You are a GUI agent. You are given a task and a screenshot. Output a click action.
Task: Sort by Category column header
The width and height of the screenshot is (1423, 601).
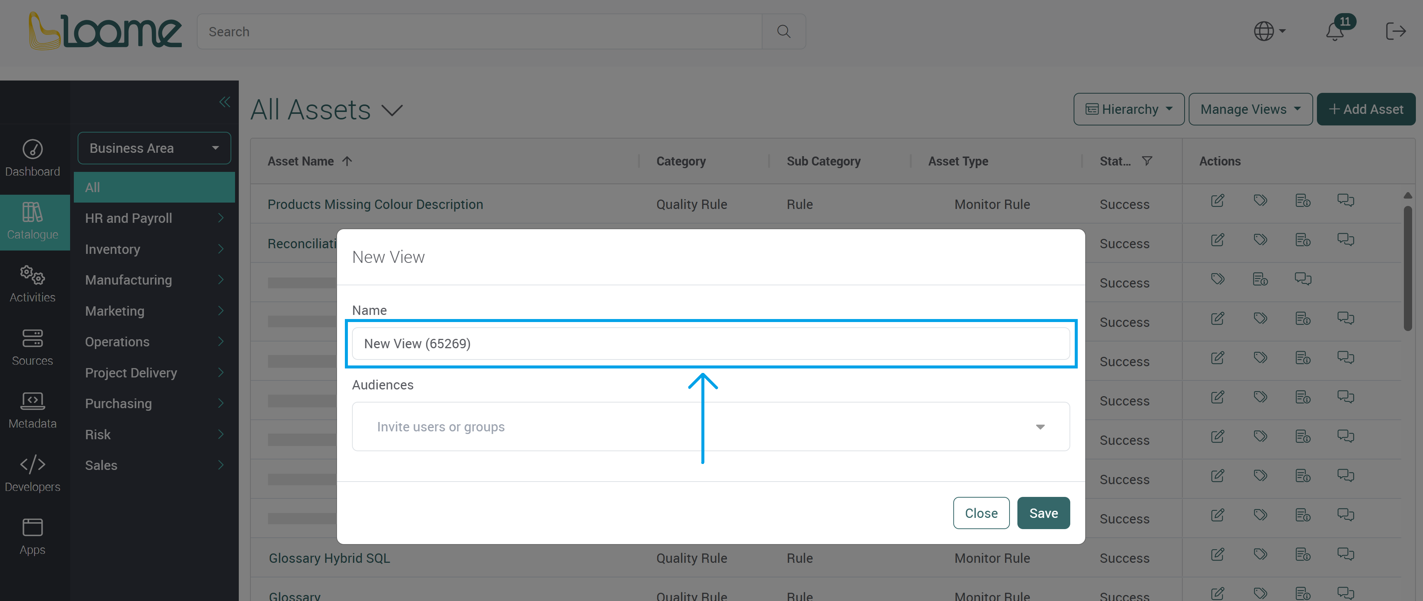(680, 161)
